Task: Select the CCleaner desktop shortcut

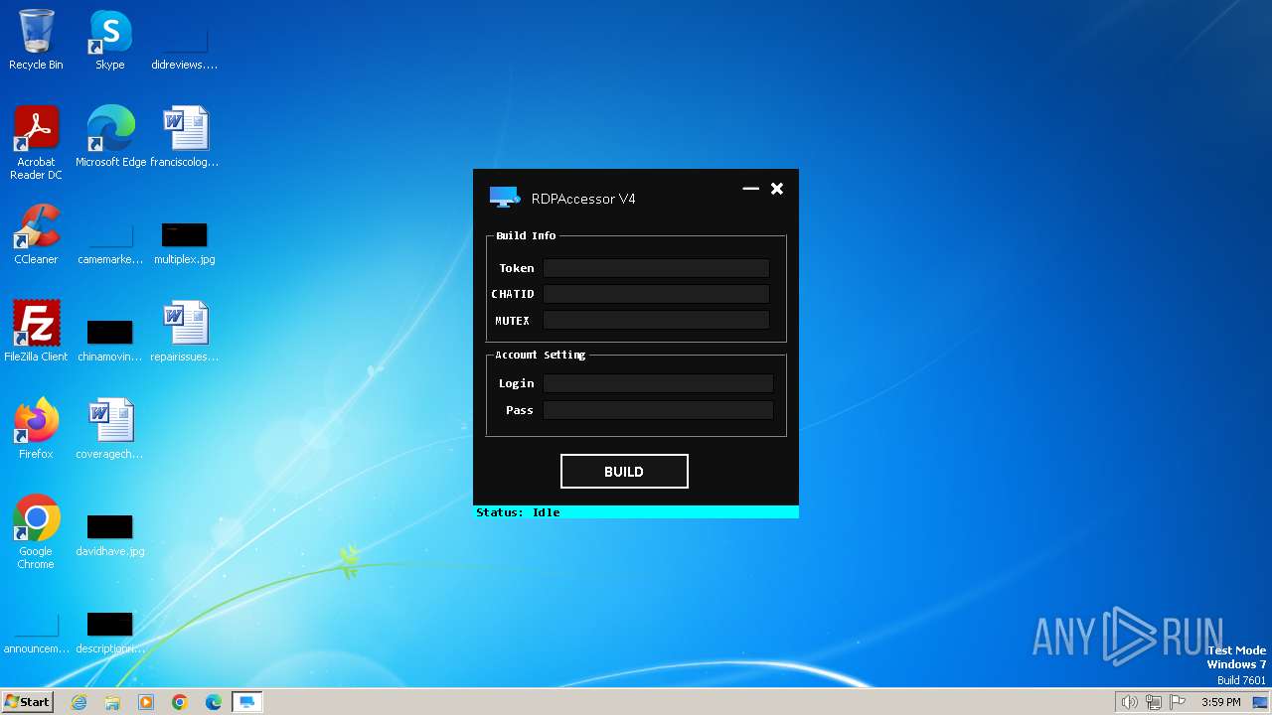Action: coord(36,235)
